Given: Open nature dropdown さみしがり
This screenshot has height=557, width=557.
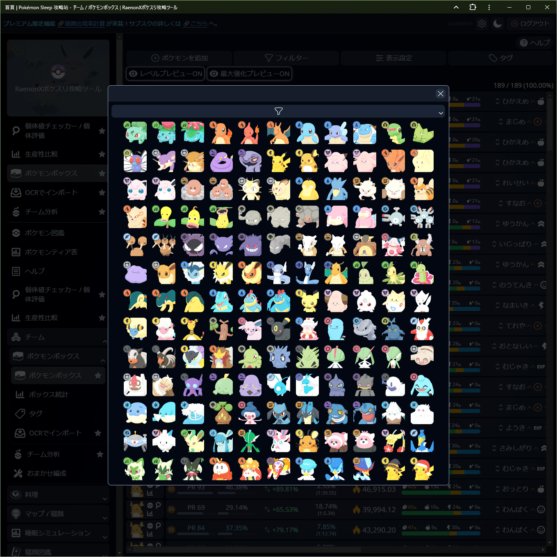Looking at the screenshot, I should click(x=515, y=448).
